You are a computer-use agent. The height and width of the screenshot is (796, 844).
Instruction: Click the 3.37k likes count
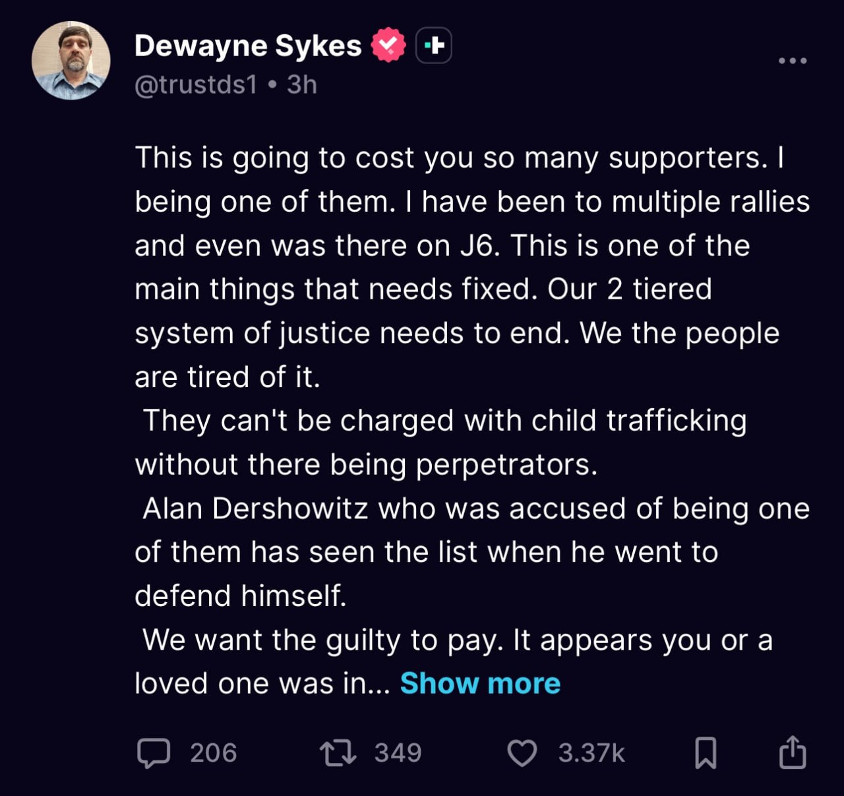591,753
